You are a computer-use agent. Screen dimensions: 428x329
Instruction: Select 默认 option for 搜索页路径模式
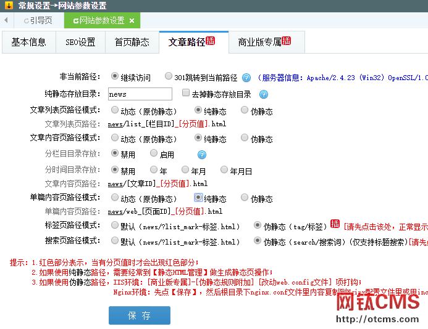115,240
